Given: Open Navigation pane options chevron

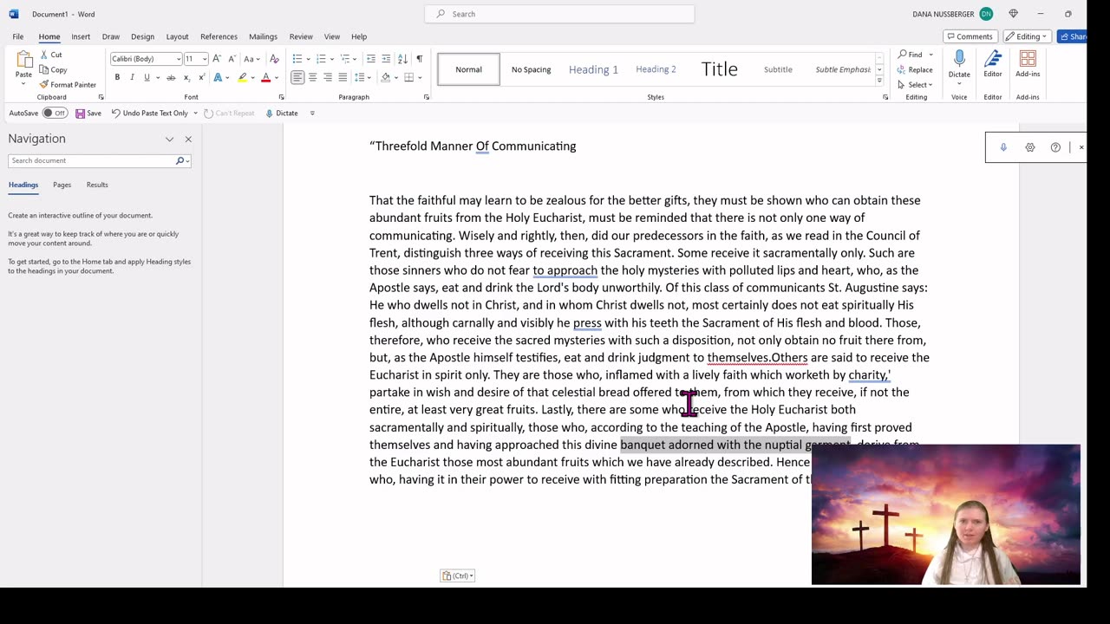Looking at the screenshot, I should [169, 139].
